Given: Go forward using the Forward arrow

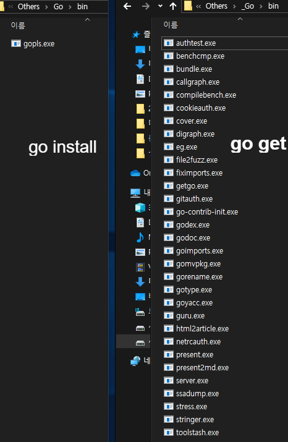Looking at the screenshot, I should (x=145, y=6).
